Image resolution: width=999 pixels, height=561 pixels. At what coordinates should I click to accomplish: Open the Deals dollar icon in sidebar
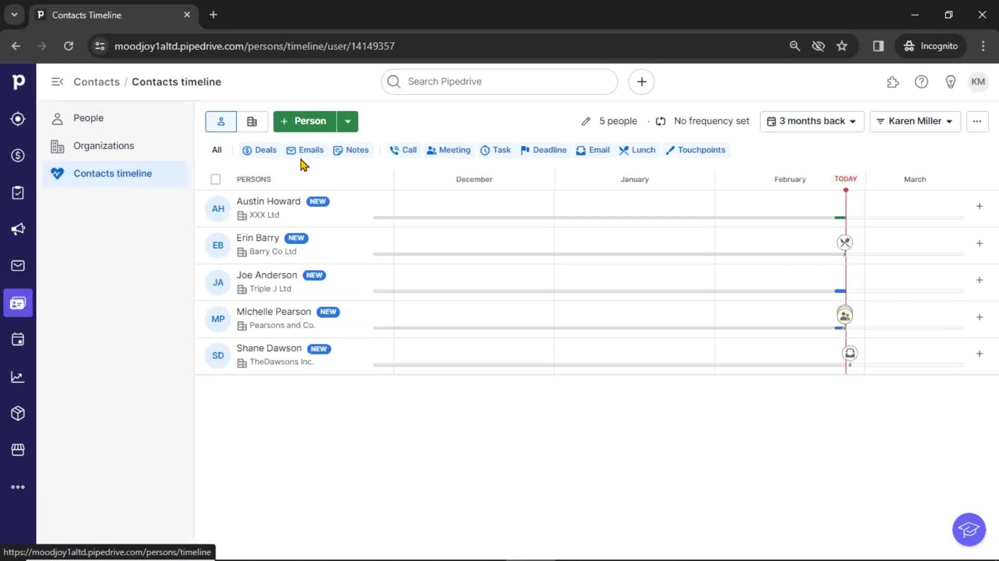click(18, 155)
